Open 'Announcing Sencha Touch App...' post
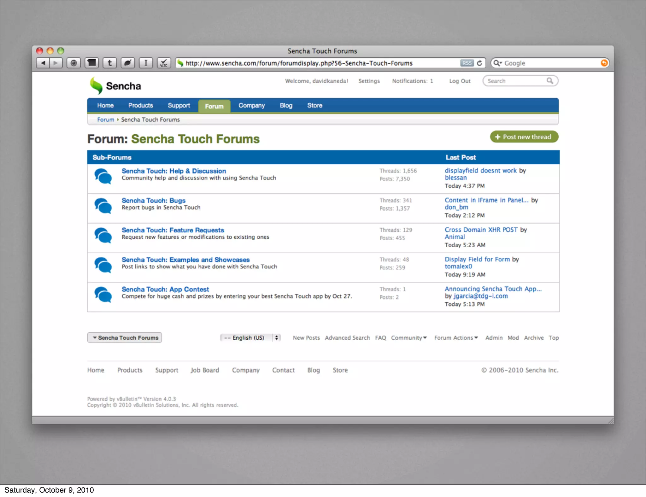This screenshot has width=646, height=497. point(493,289)
